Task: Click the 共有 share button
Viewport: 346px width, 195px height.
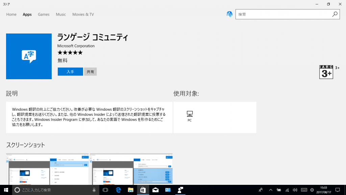Action: [90, 72]
